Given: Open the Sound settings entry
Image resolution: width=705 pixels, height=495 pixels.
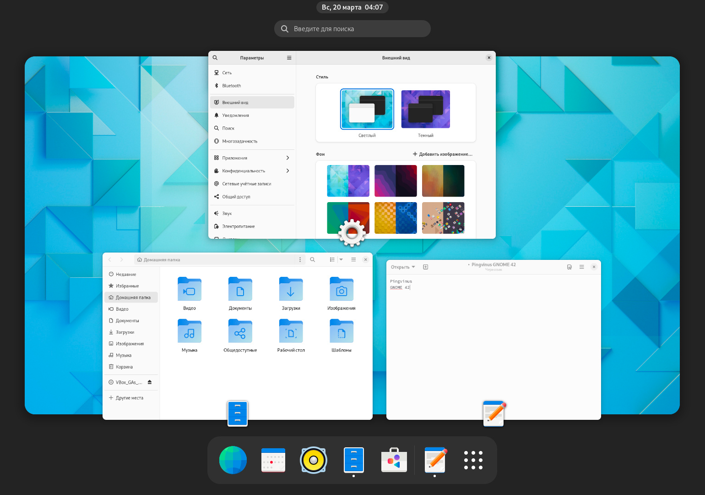Looking at the screenshot, I should coord(227,213).
